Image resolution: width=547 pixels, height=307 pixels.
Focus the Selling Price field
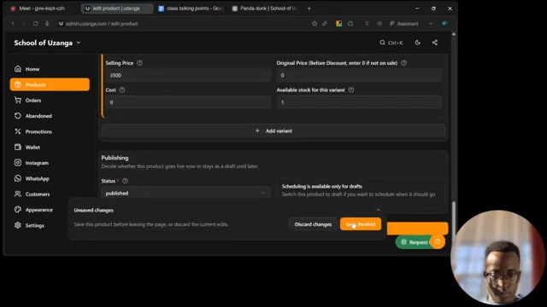[x=188, y=75]
